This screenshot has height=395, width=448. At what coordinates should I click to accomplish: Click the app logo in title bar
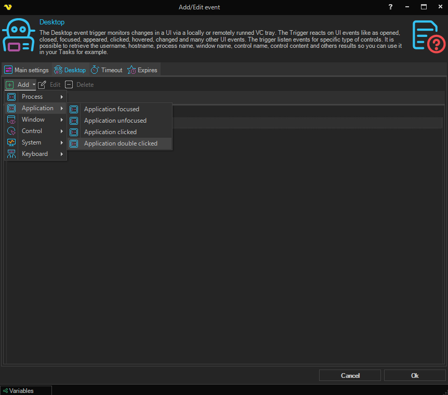pyautogui.click(x=8, y=7)
